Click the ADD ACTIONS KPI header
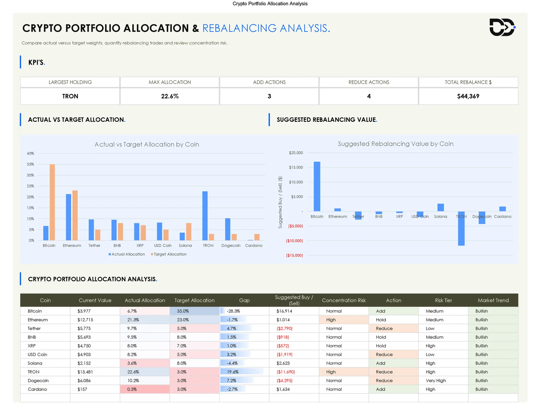This screenshot has height=418, width=541. (269, 82)
